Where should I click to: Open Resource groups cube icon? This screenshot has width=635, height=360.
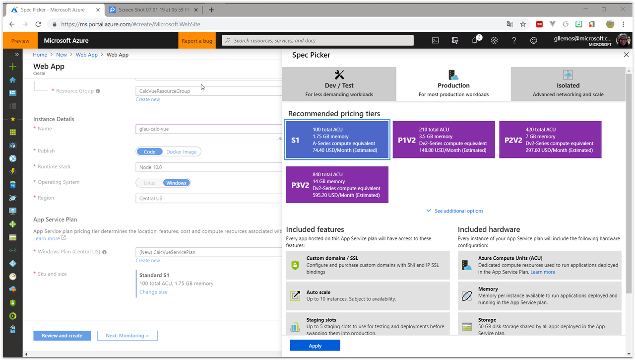13,145
